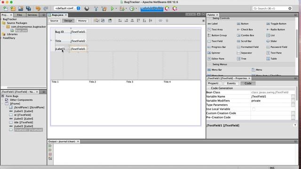301x169 pixels.
Task: Switch to Source view
Action: (x=54, y=21)
